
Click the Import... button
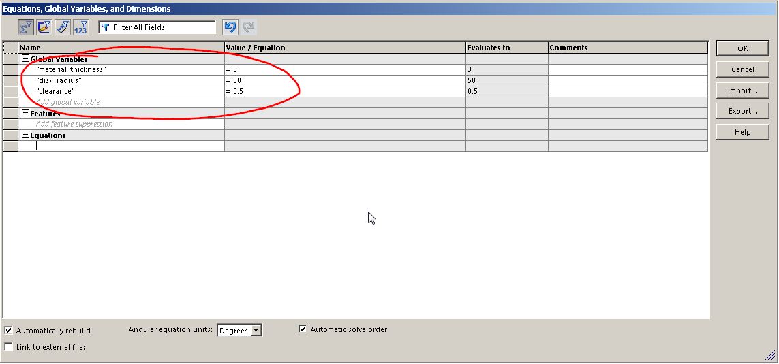point(742,90)
